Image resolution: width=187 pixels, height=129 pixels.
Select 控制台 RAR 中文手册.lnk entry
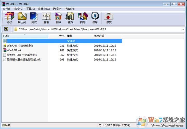22,55
